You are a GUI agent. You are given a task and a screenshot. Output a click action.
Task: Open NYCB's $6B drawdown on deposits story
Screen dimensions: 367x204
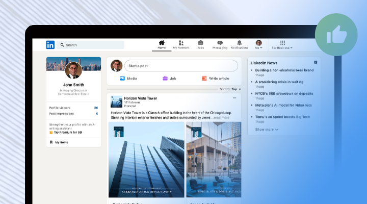pos(284,93)
